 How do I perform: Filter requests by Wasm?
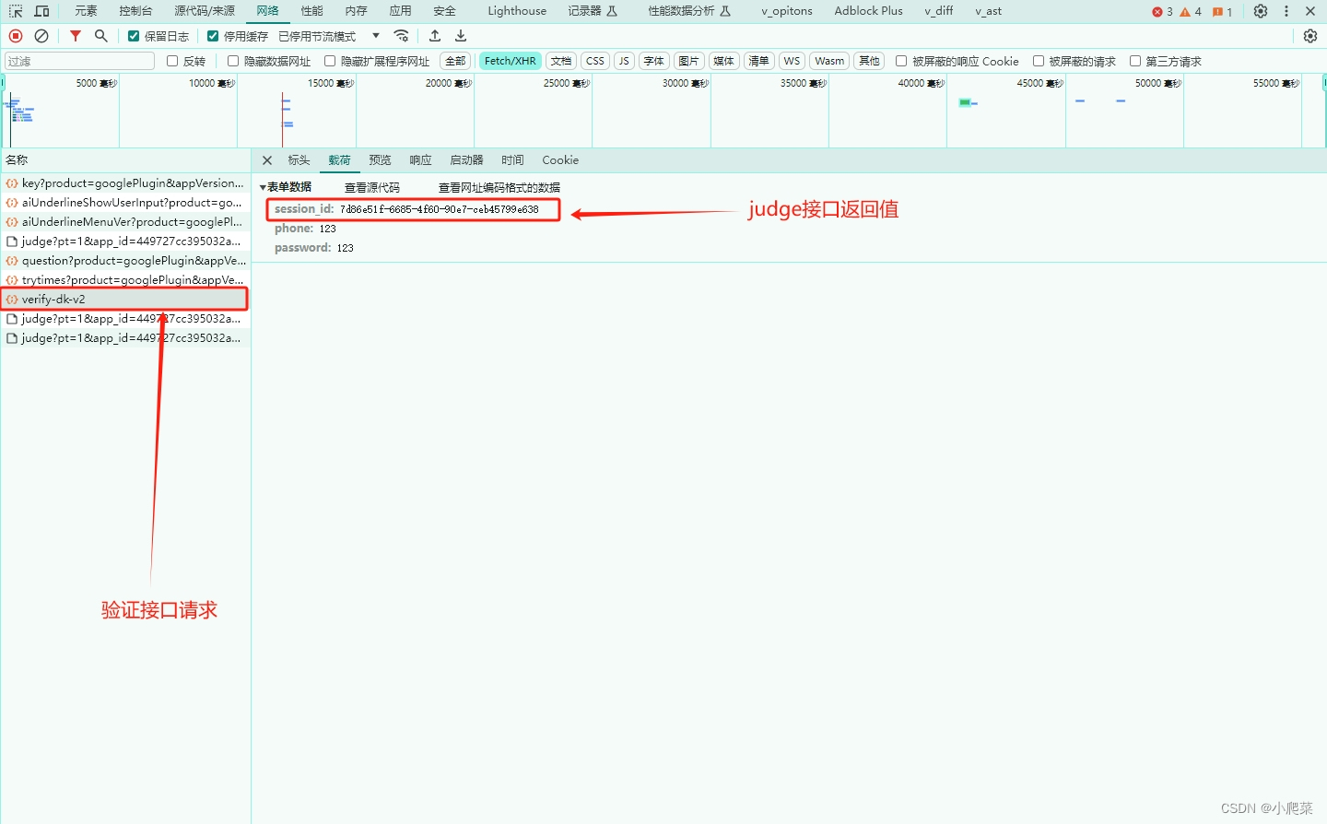click(829, 61)
